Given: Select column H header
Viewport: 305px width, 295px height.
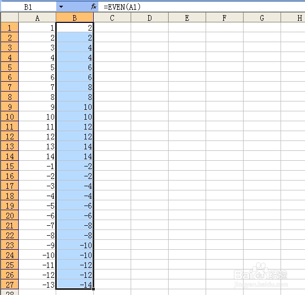Looking at the screenshot, I should pyautogui.click(x=293, y=18).
